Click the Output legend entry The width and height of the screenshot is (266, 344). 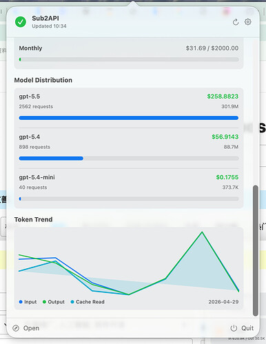[x=54, y=302]
